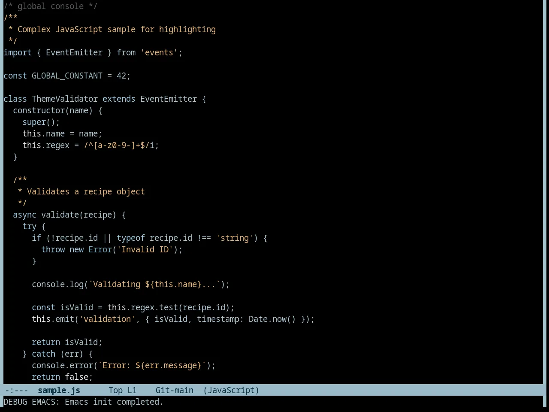Click the GLOBAL_CONSTANT identifier
Viewport: 549px width, 412px height.
(x=67, y=76)
